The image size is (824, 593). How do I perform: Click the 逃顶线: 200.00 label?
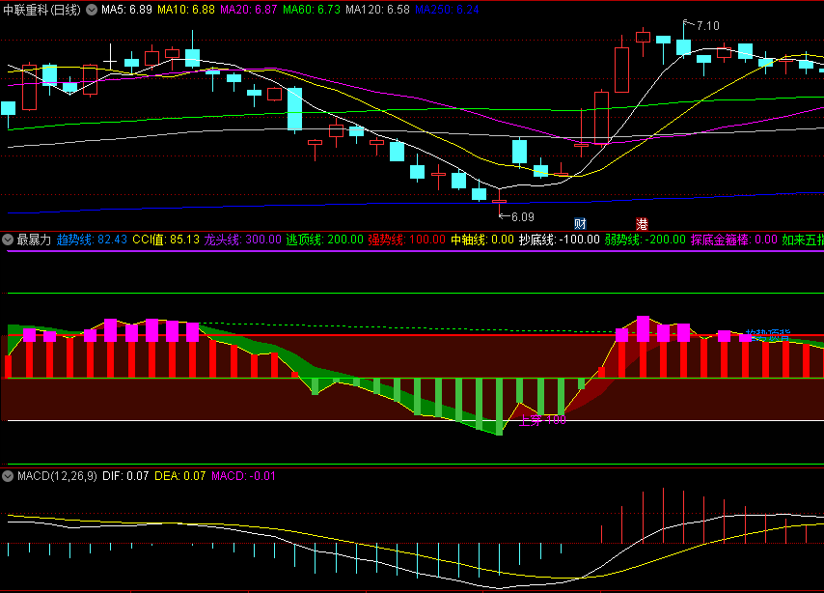pyautogui.click(x=325, y=240)
